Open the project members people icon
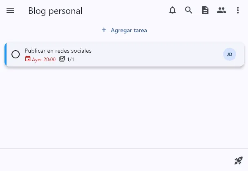The height and width of the screenshot is (171, 248). [221, 11]
